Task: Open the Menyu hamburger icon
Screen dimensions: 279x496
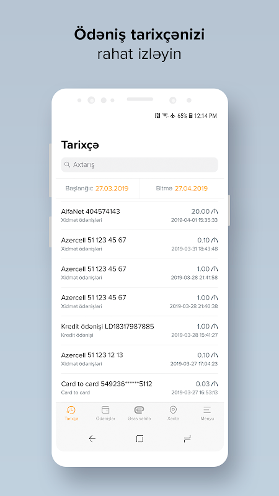Action: 207,410
